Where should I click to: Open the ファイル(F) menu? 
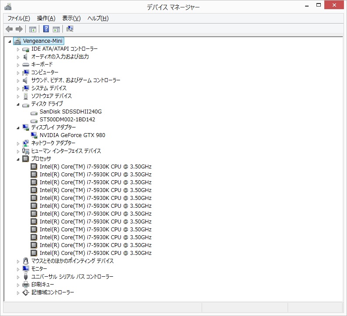[19, 18]
